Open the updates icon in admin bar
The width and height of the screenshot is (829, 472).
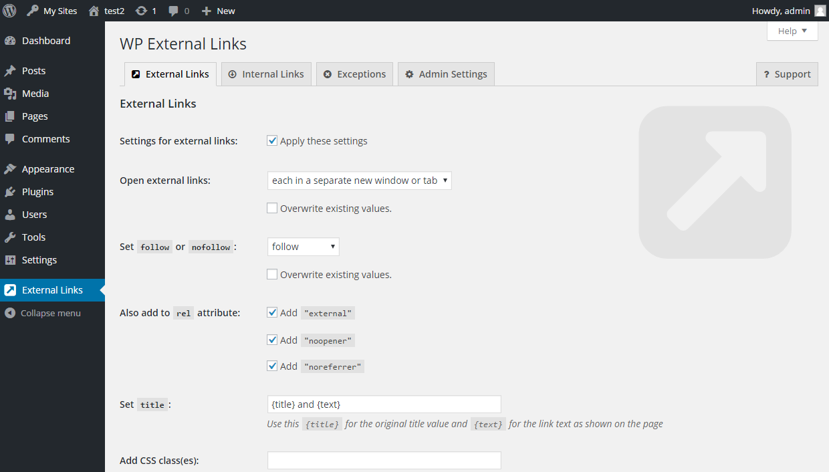coord(141,11)
